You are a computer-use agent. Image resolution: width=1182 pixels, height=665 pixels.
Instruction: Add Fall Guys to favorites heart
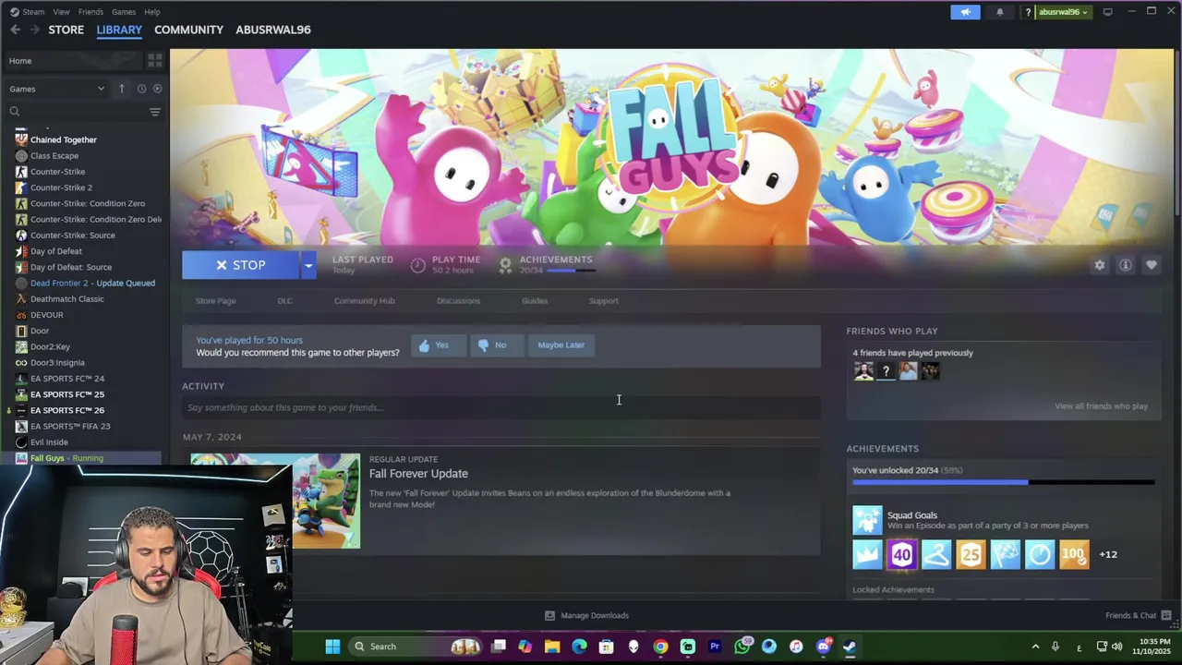(1151, 265)
